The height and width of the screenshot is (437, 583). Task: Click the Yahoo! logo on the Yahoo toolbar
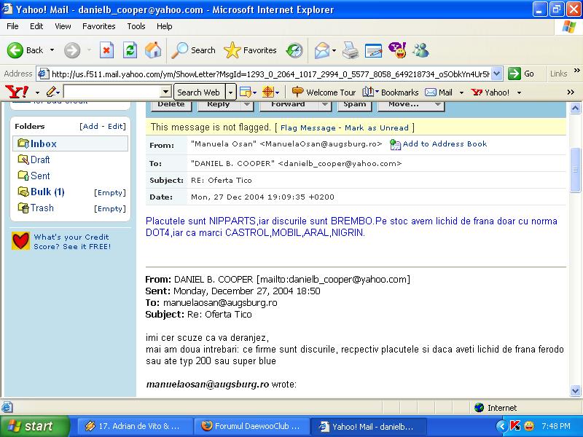(x=17, y=92)
